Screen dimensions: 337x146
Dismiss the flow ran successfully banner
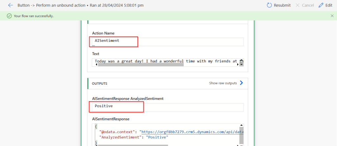332,16
